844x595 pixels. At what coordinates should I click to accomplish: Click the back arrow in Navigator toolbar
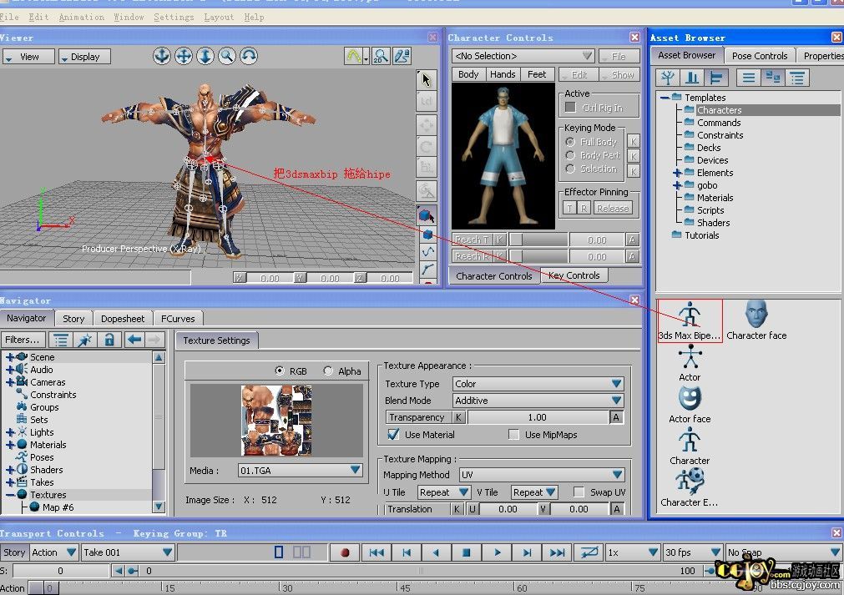pyautogui.click(x=134, y=340)
